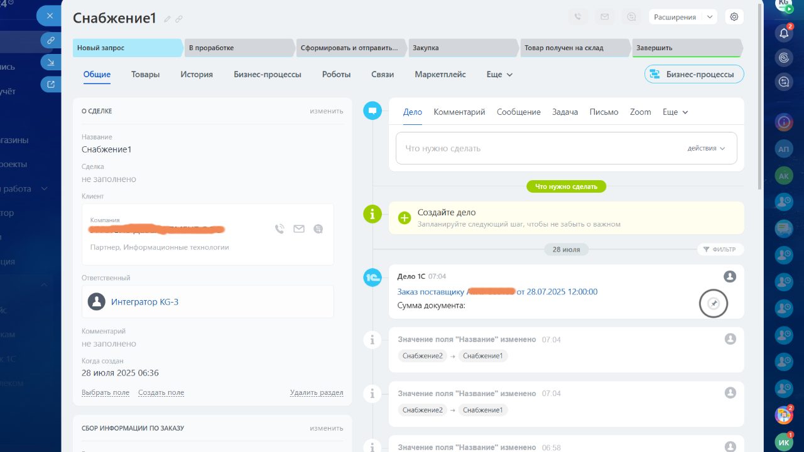
Task: Open notifications bell in the right sidebar
Action: tap(784, 33)
